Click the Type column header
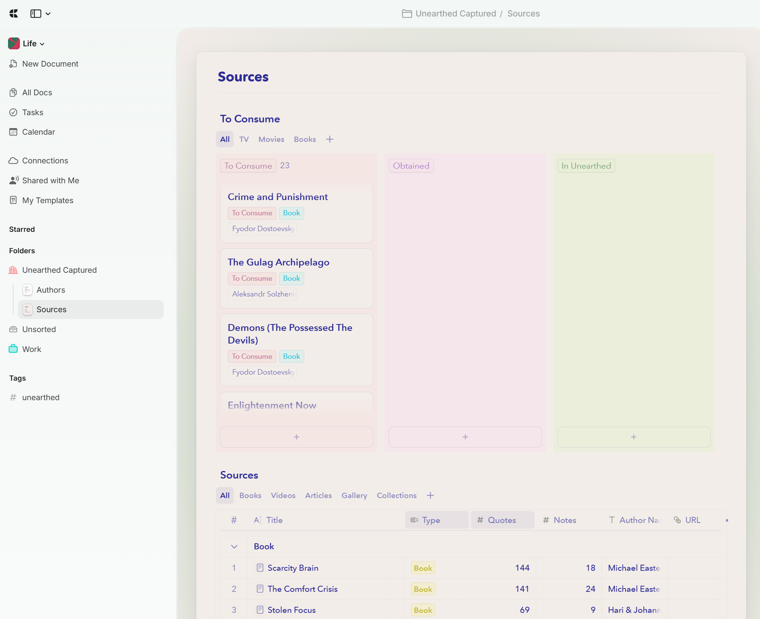Screen dimensions: 760x619 (437, 520)
